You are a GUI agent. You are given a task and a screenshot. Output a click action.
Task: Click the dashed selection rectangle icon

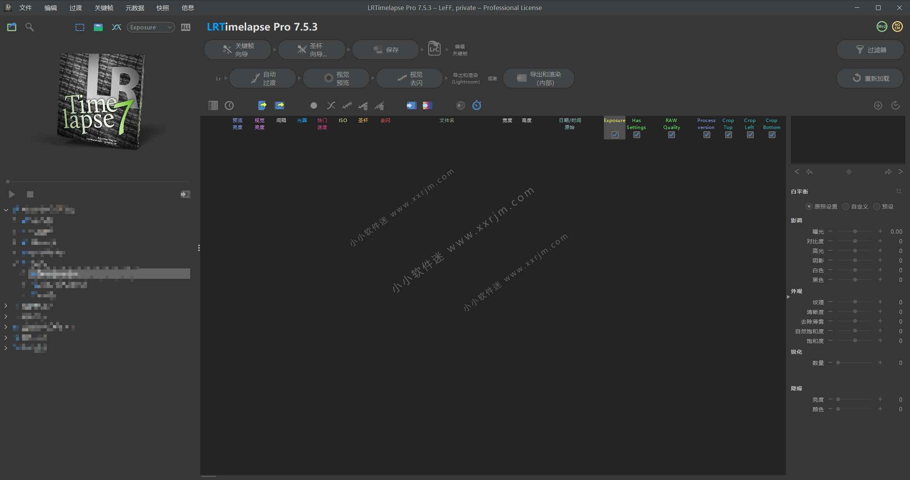click(80, 27)
